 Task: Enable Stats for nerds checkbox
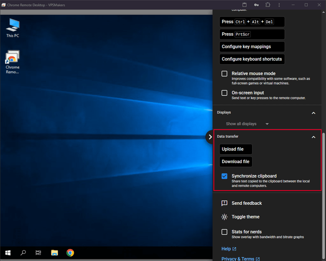(224, 232)
